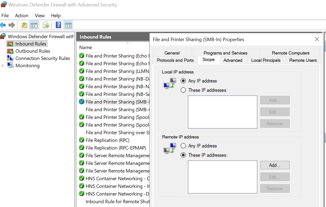Click the Monitoring monitor icon in tree
This screenshot has width=326, height=207.
(x=10, y=65)
